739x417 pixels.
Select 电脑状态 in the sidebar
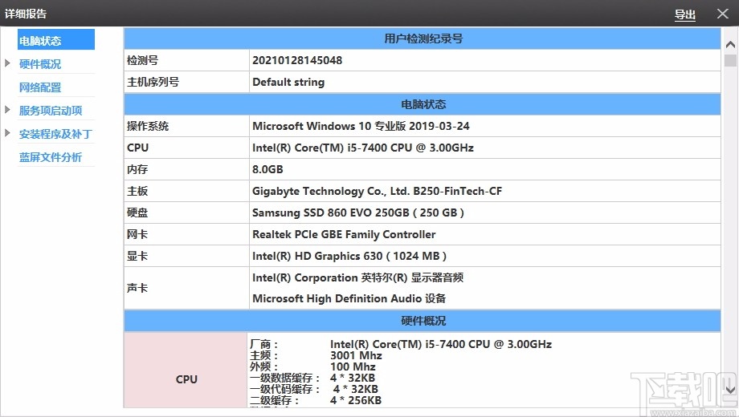[x=56, y=39]
